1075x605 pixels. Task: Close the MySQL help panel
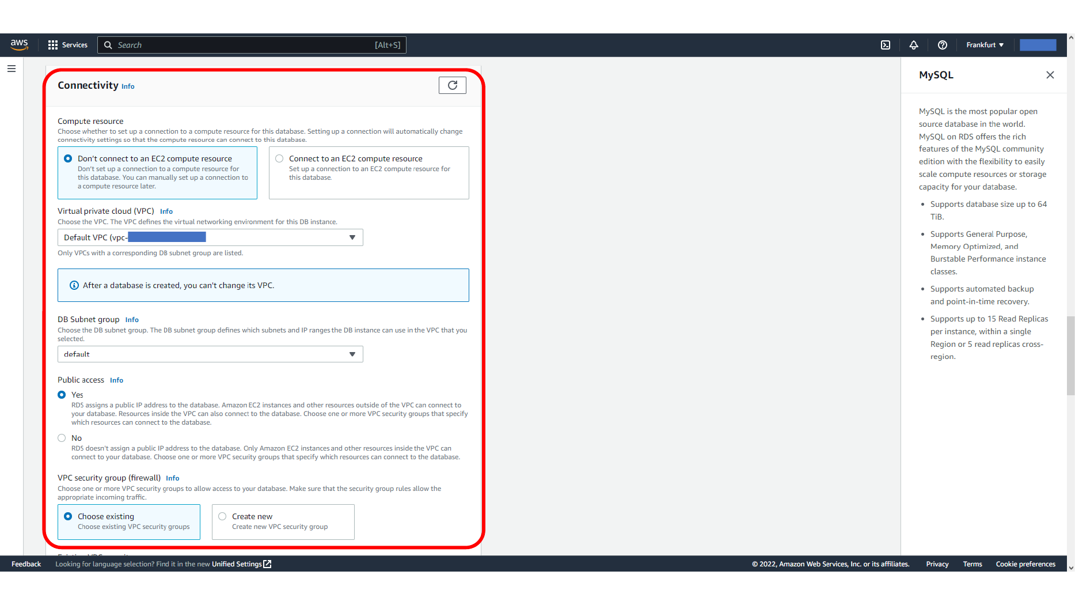1050,75
